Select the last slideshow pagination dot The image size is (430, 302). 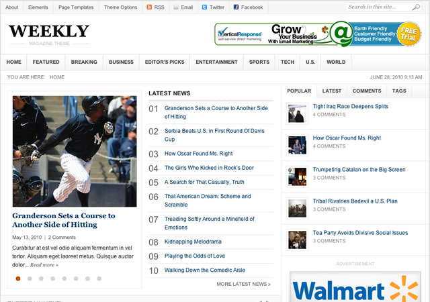(99, 278)
